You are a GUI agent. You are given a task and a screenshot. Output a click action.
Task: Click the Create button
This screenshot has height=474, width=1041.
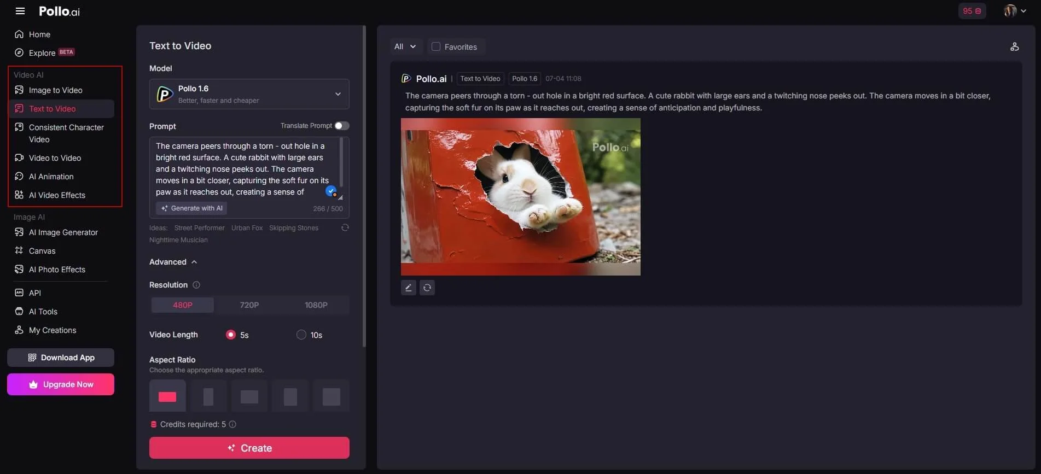point(249,448)
